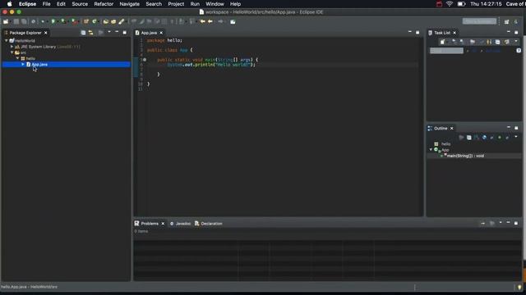This screenshot has height=295, width=526.
Task: Click Collapse All icon in Package Explorer
Action: [83, 33]
